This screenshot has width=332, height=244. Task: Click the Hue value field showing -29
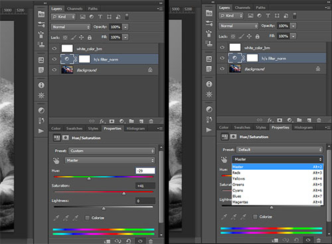[x=145, y=170]
